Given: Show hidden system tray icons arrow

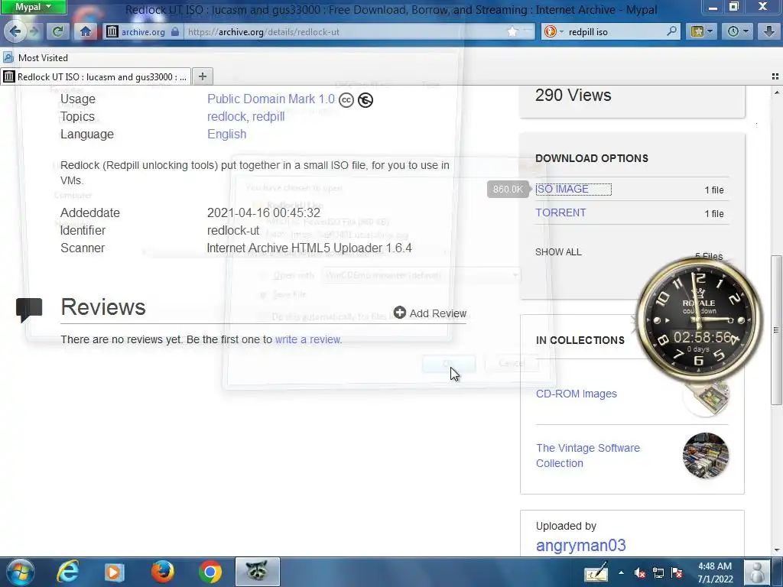Looking at the screenshot, I should 621,573.
